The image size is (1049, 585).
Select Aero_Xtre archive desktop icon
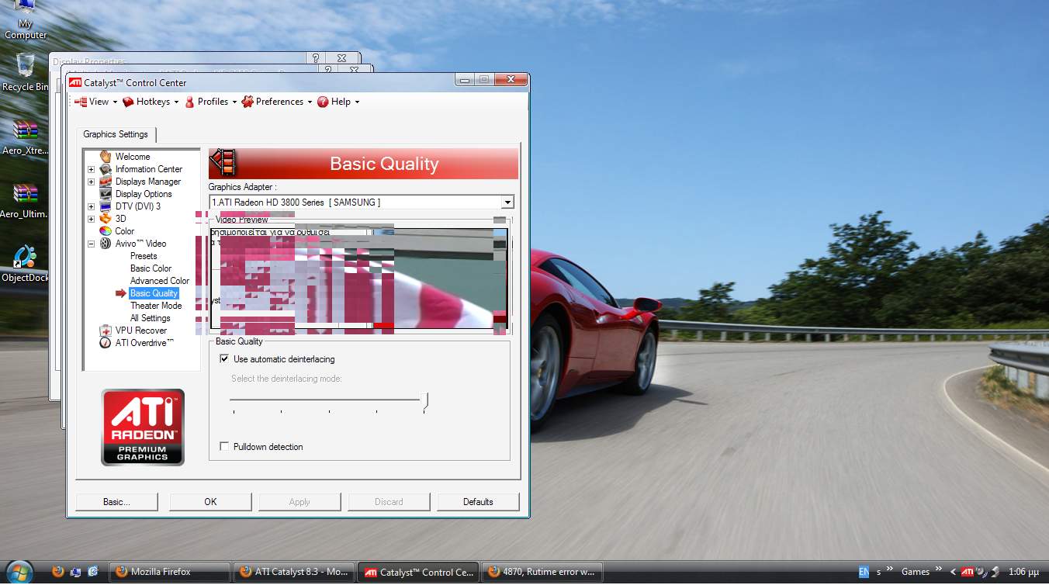pyautogui.click(x=25, y=137)
